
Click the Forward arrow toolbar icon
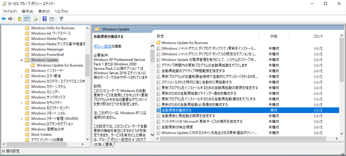coord(10,19)
